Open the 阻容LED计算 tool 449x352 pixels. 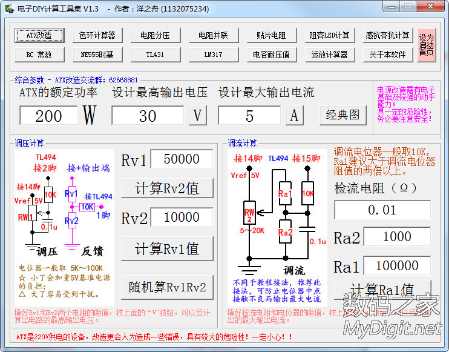pyautogui.click(x=330, y=35)
